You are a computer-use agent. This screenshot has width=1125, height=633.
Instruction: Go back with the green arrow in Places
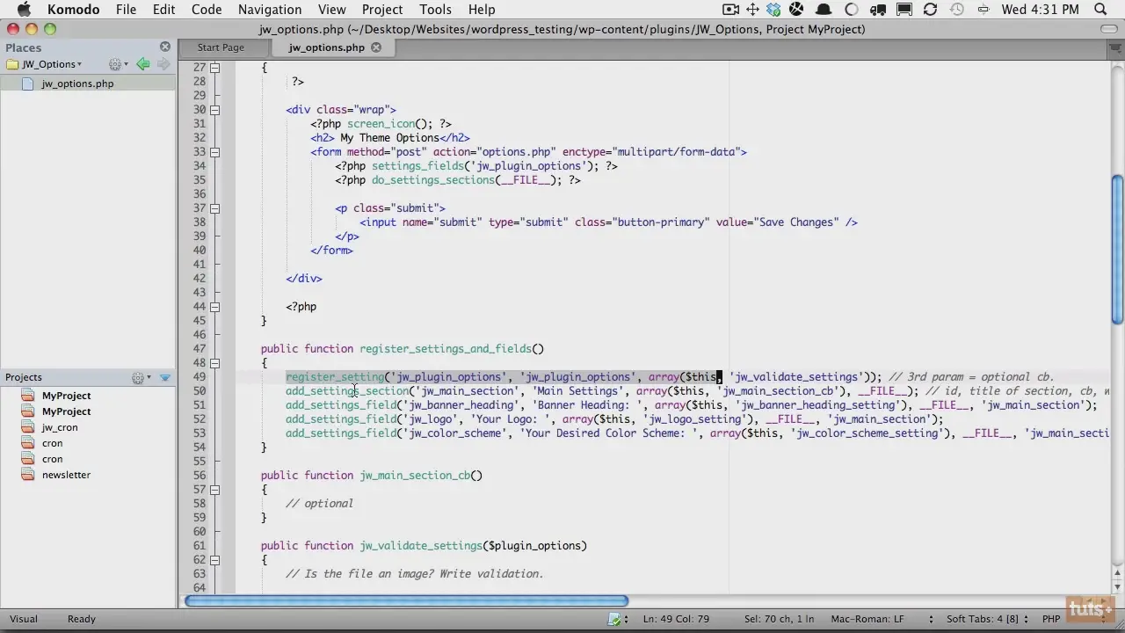click(x=142, y=64)
